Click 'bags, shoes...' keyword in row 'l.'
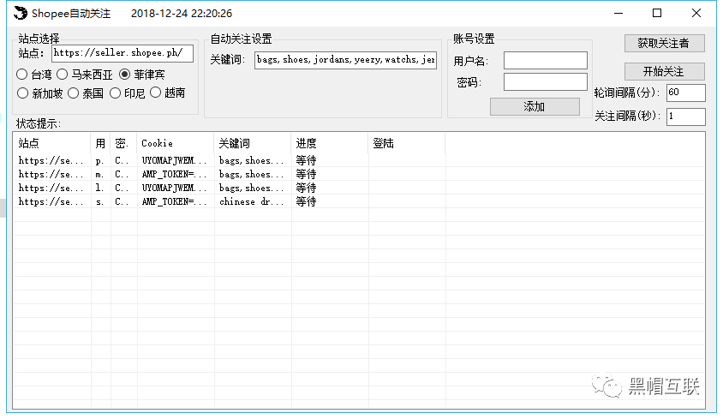 tap(251, 189)
